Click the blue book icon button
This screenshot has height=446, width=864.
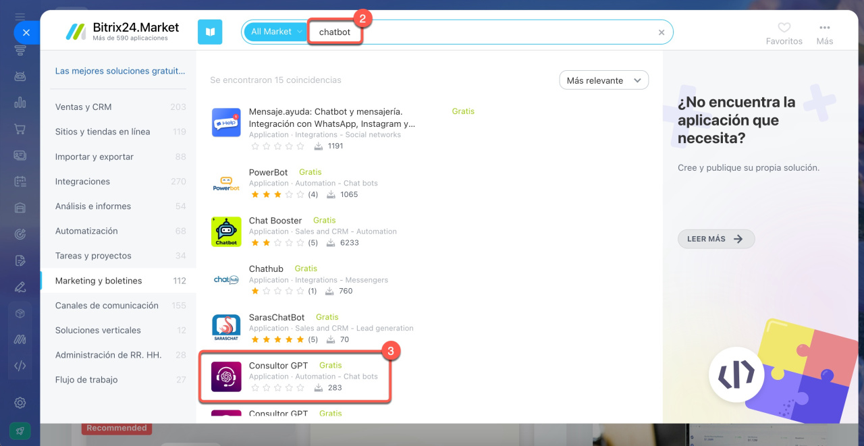[x=210, y=32]
